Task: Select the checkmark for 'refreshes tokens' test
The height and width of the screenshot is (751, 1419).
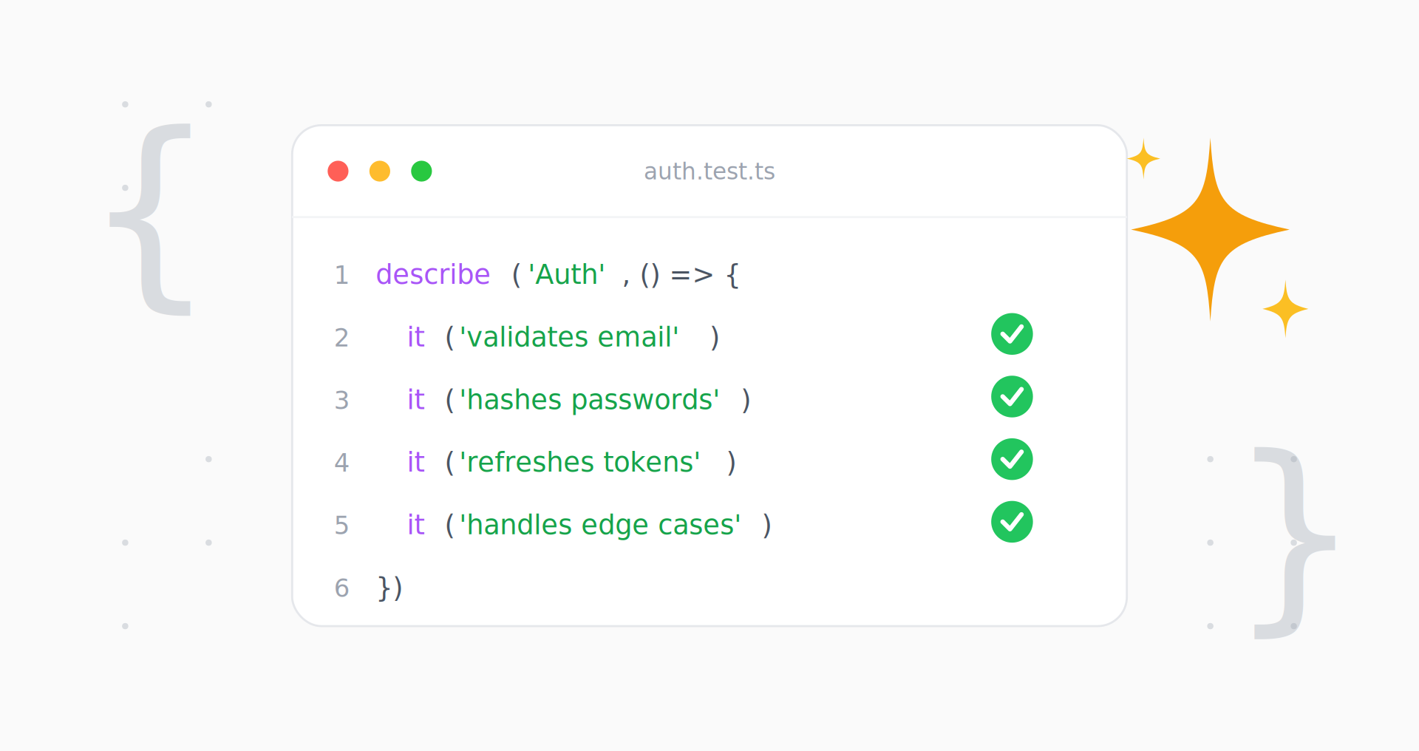Action: [x=1011, y=459]
